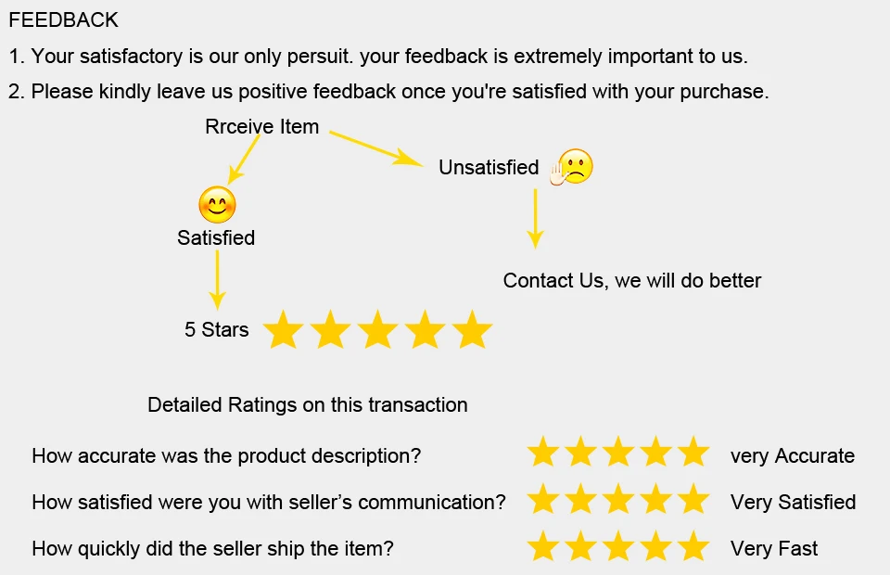This screenshot has height=575, width=890.
Task: Click the 'Rrceive Item' label
Action: click(x=261, y=126)
